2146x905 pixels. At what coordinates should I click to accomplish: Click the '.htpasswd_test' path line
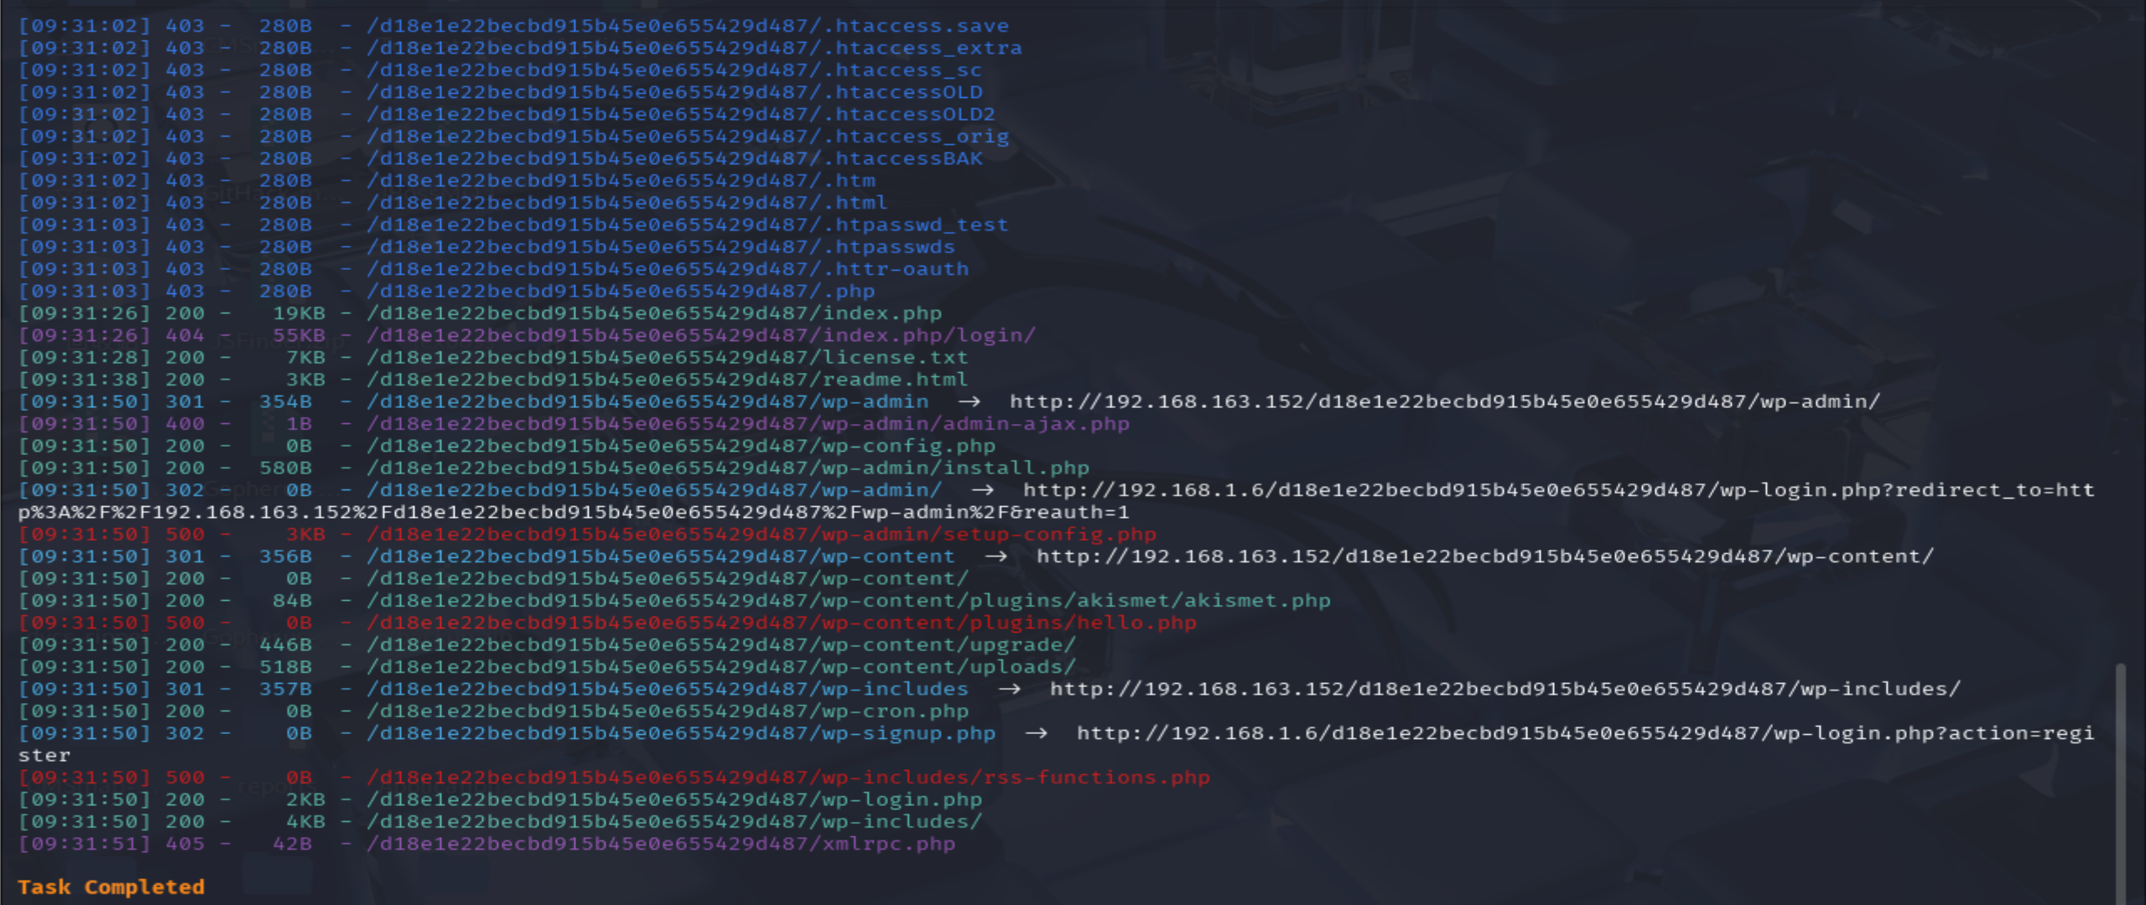tap(688, 225)
